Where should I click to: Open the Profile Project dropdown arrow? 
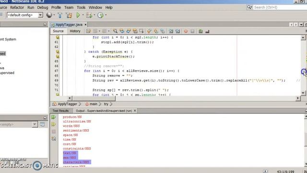pos(106,15)
